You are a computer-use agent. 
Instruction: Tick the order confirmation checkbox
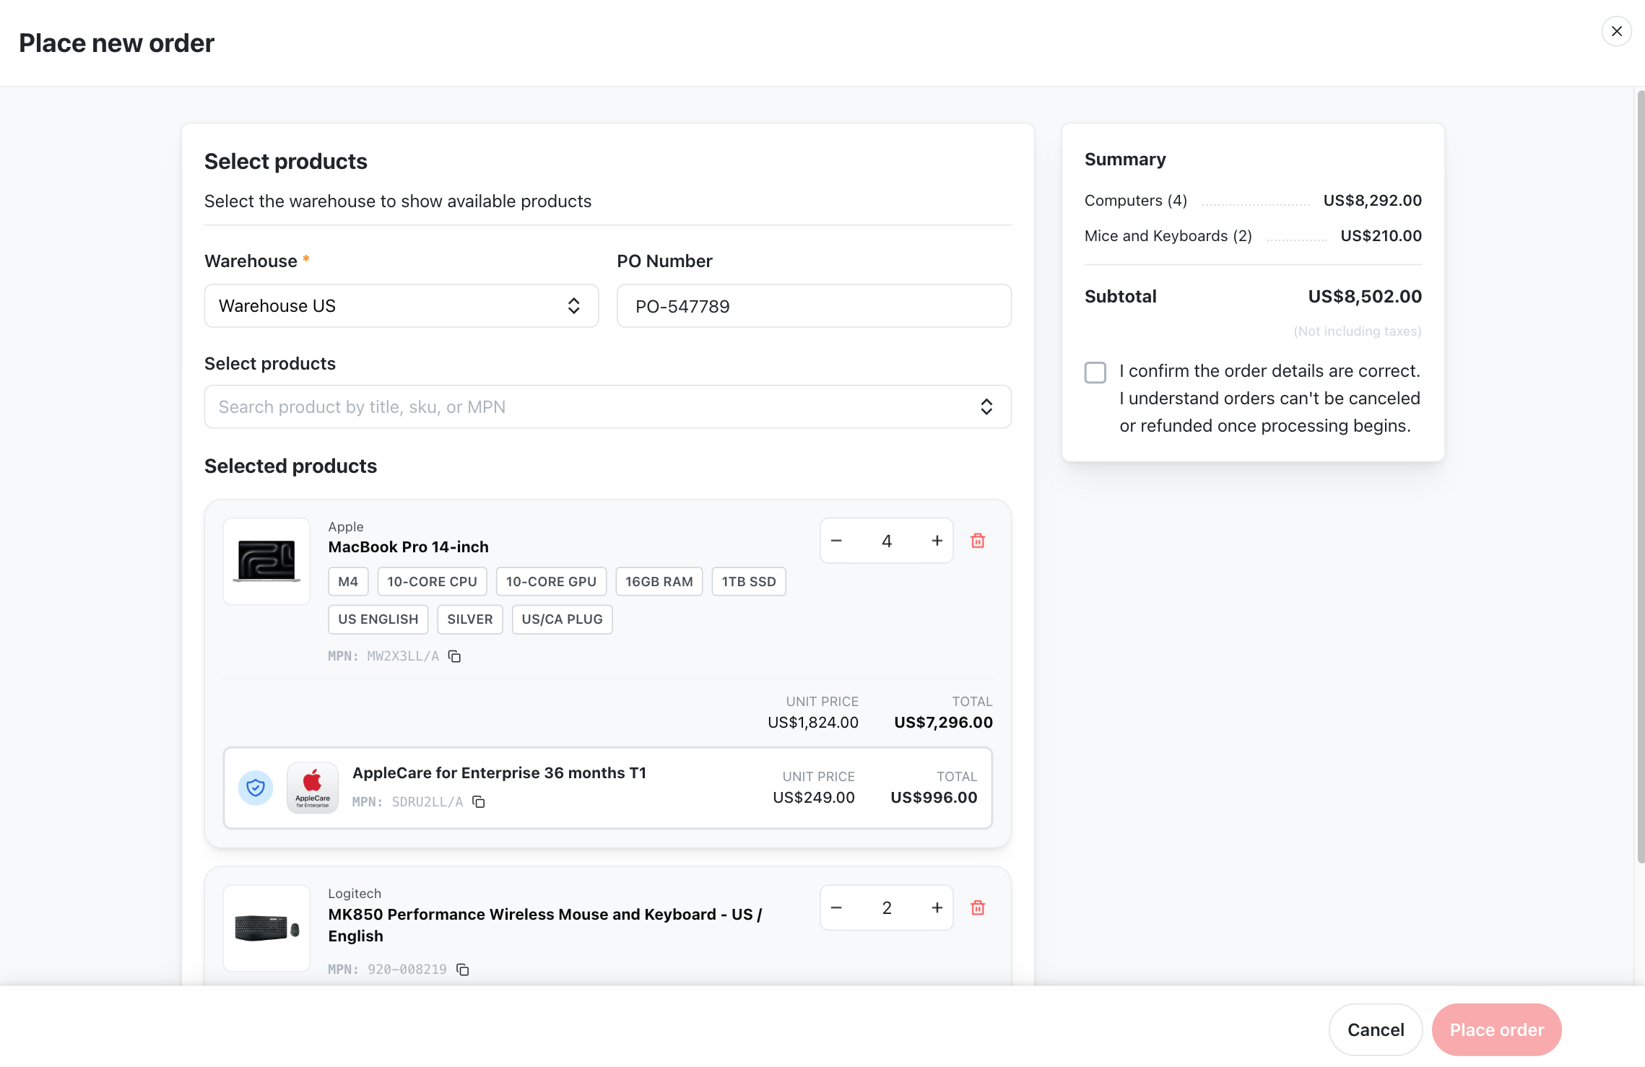[1095, 373]
